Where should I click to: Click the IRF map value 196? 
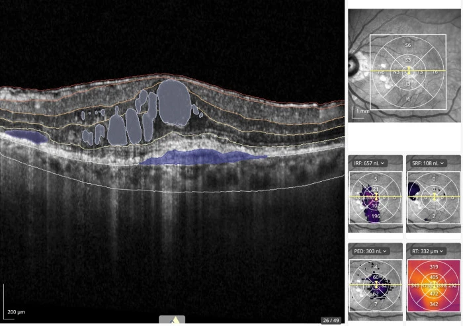376,216
